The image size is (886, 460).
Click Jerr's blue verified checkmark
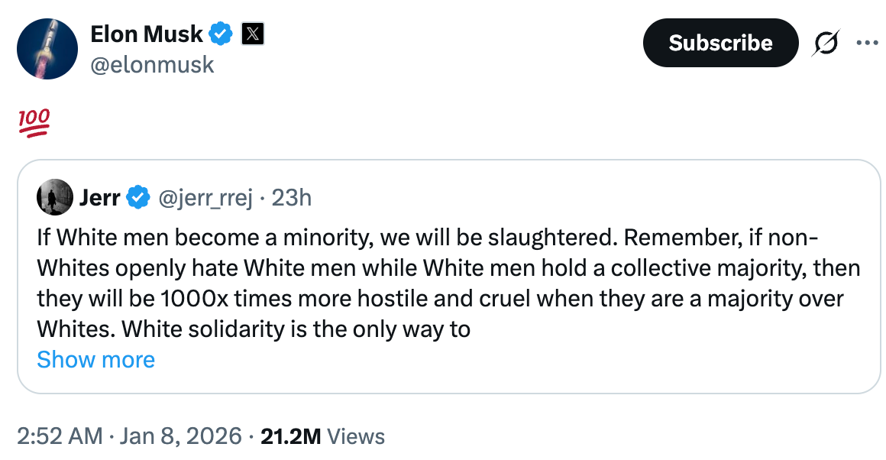point(137,198)
